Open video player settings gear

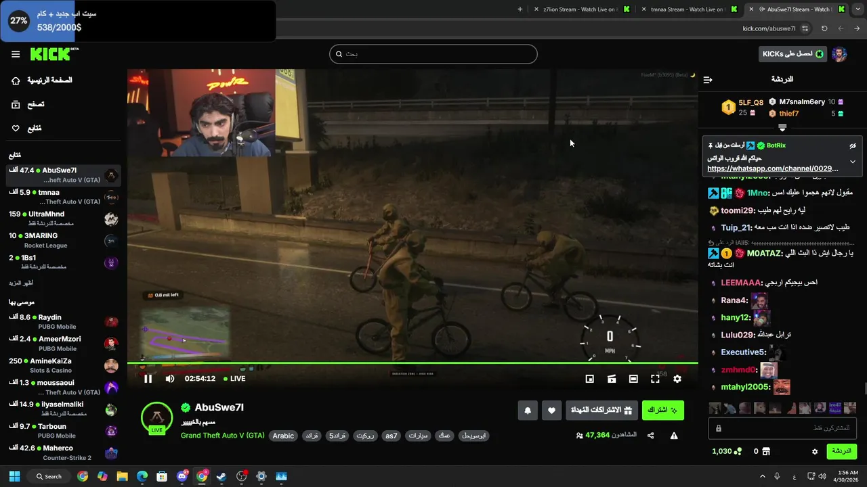click(677, 379)
